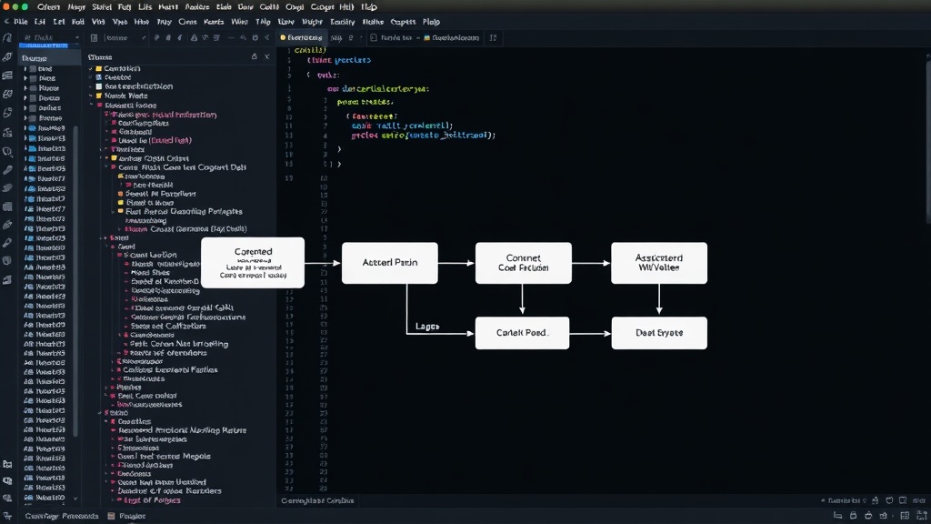The width and height of the screenshot is (931, 524).
Task: Open the last 'Hdp' menu in the top bar
Action: click(369, 7)
